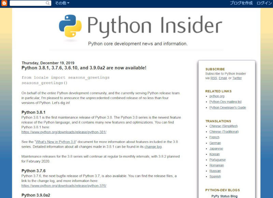This screenshot has height=198, width=273.
Task: Open python.org related link
Action: point(217,96)
